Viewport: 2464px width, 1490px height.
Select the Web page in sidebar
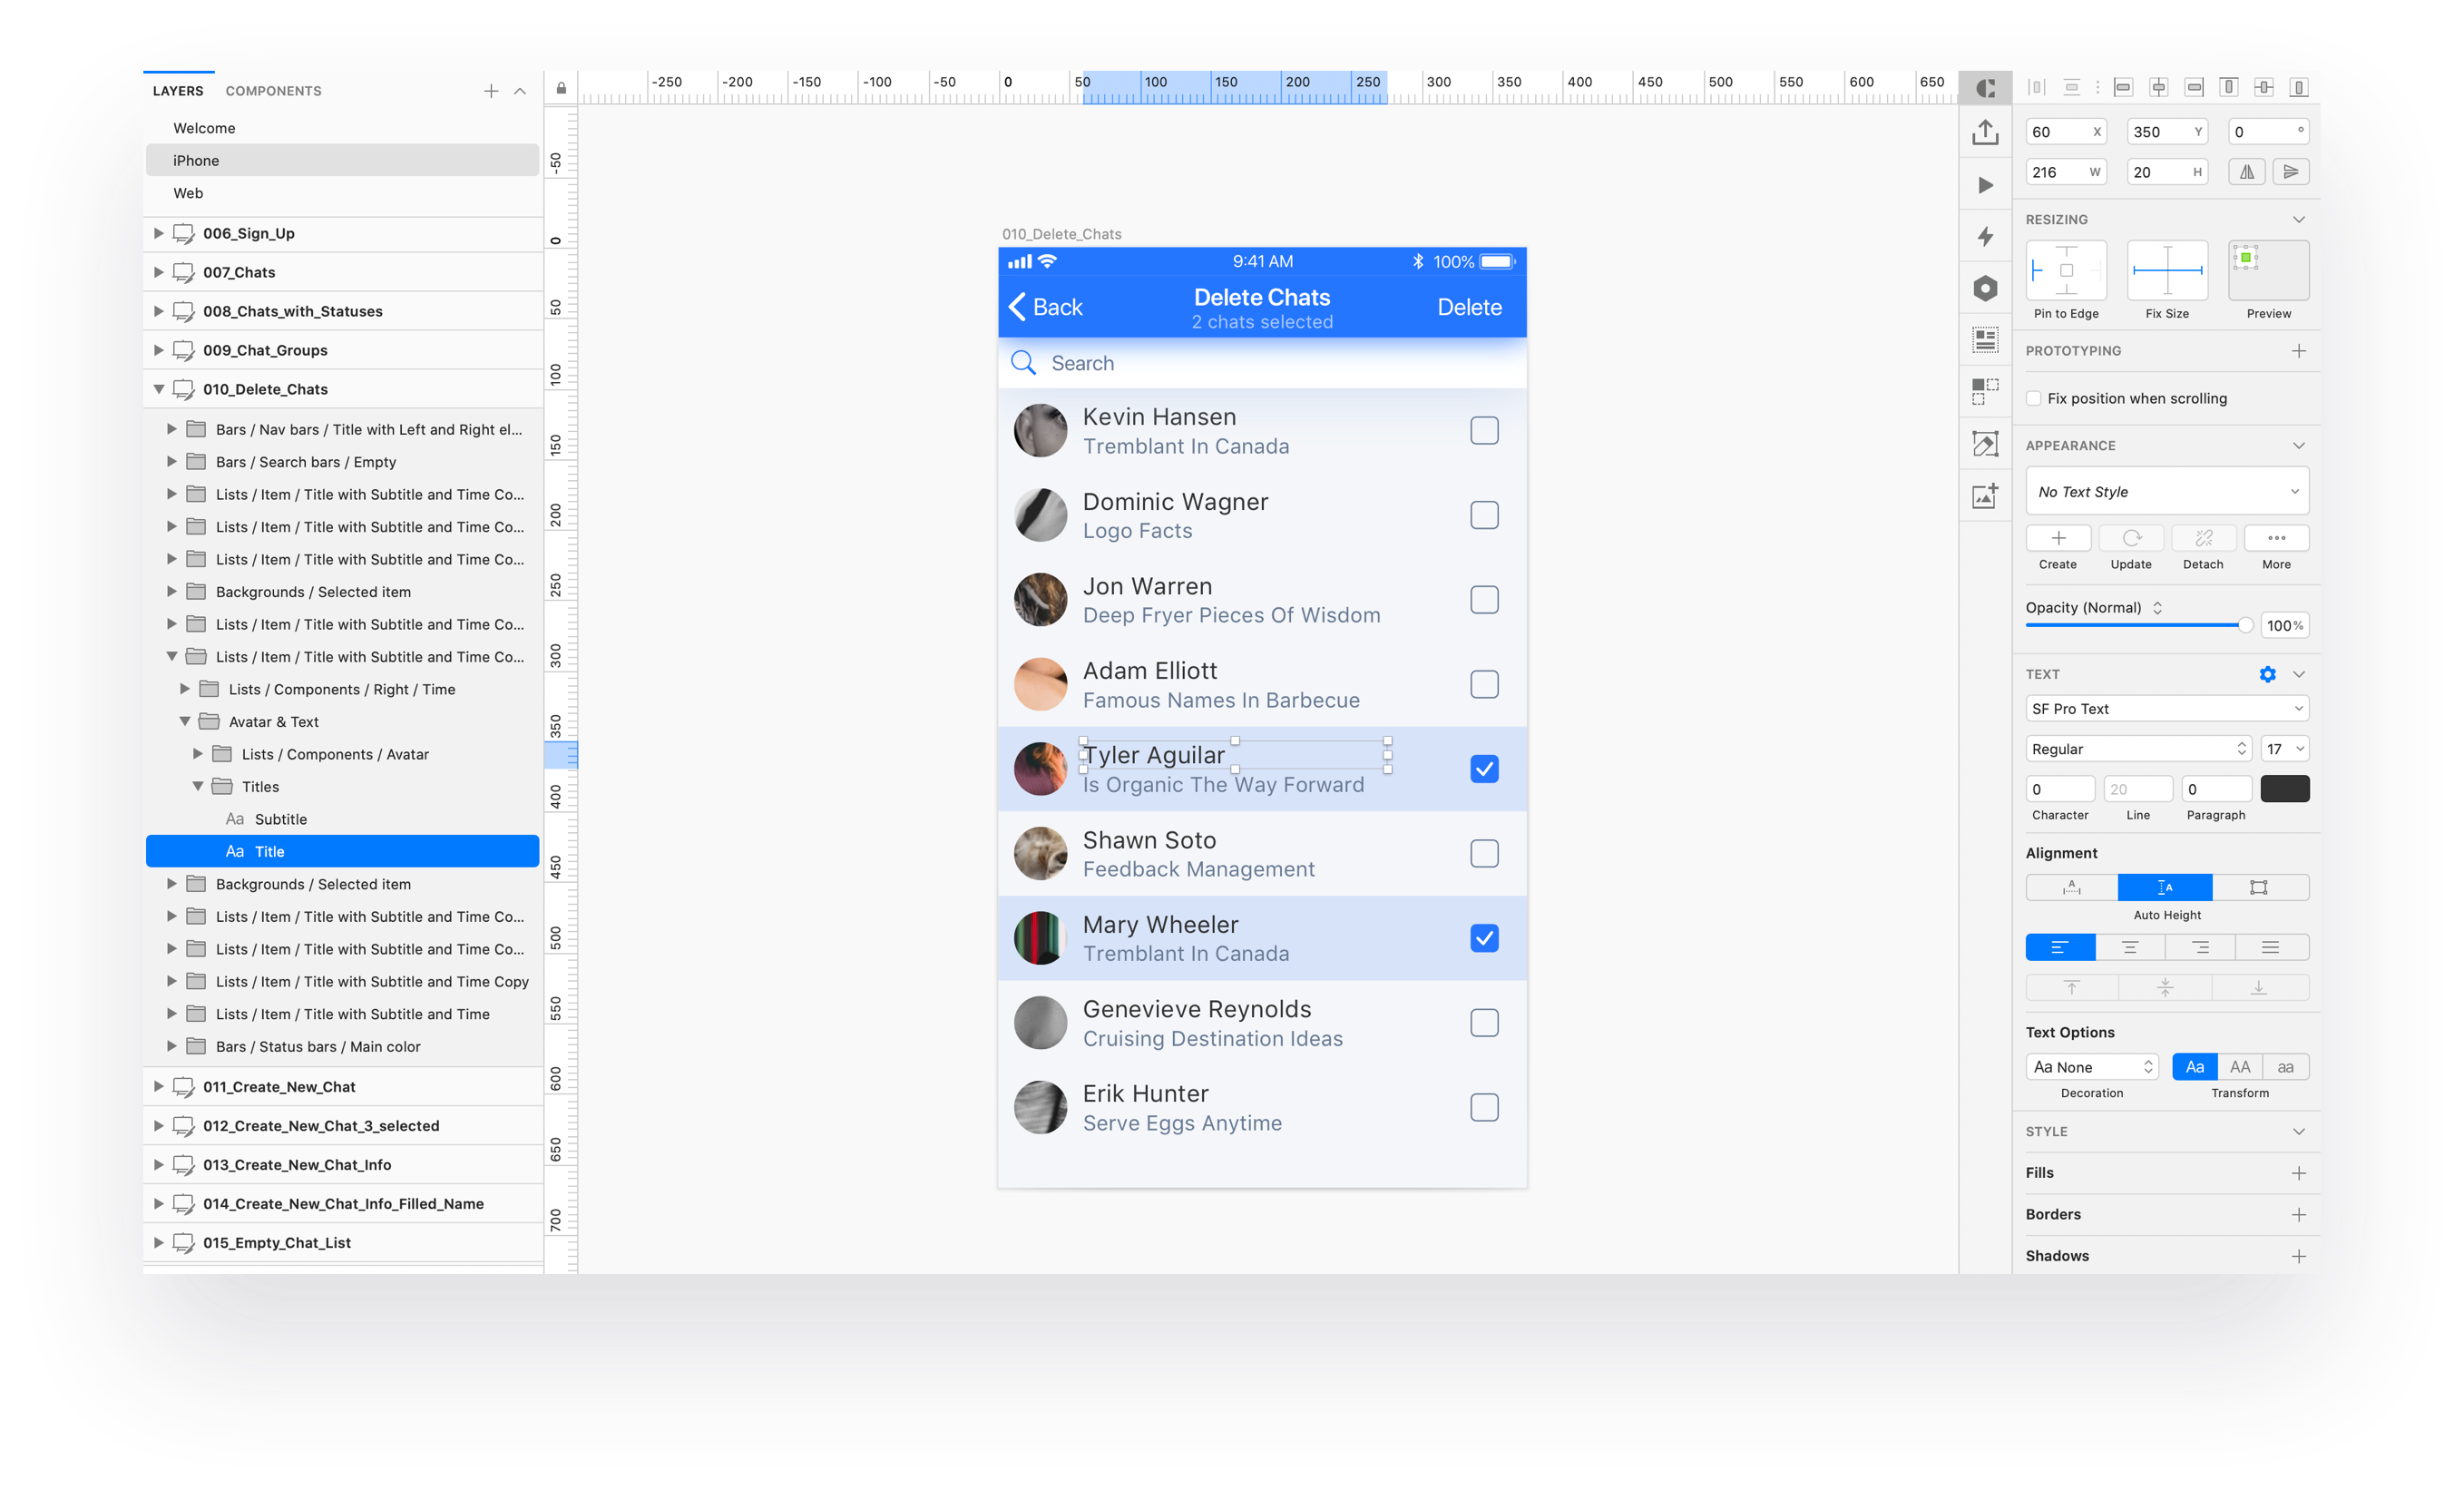point(188,193)
